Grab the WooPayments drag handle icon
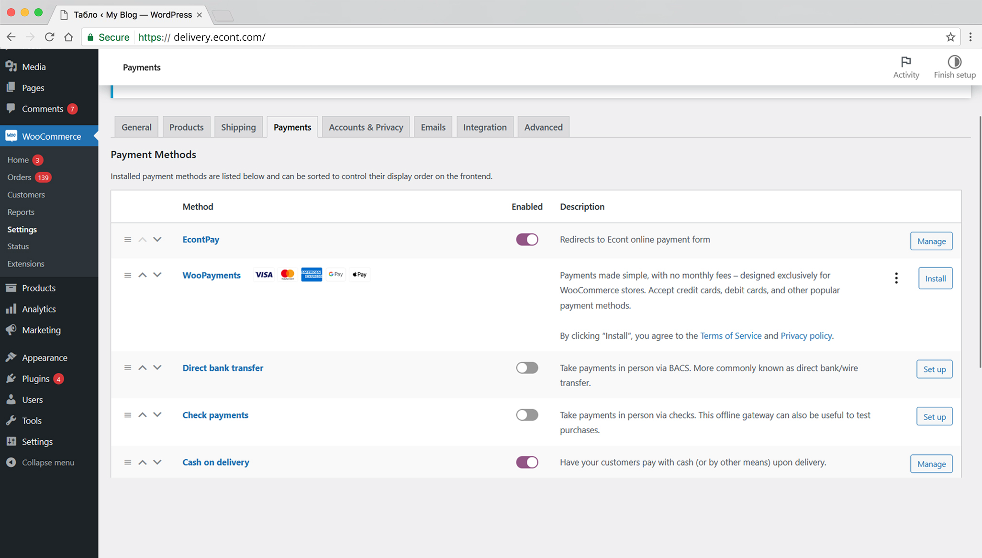The image size is (982, 558). click(x=128, y=275)
